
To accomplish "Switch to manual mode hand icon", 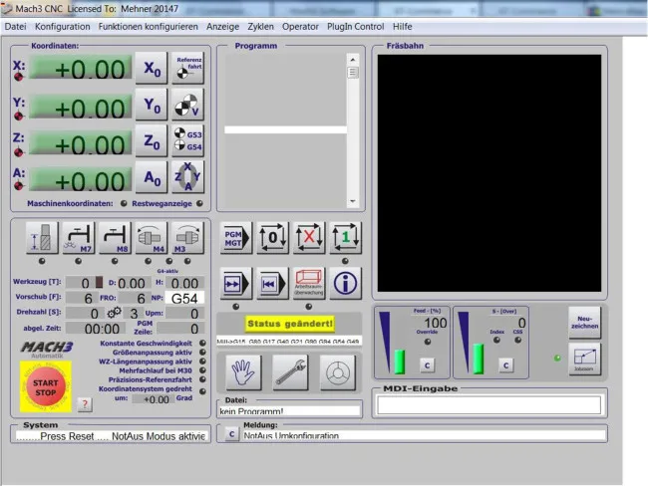I will click(x=244, y=372).
